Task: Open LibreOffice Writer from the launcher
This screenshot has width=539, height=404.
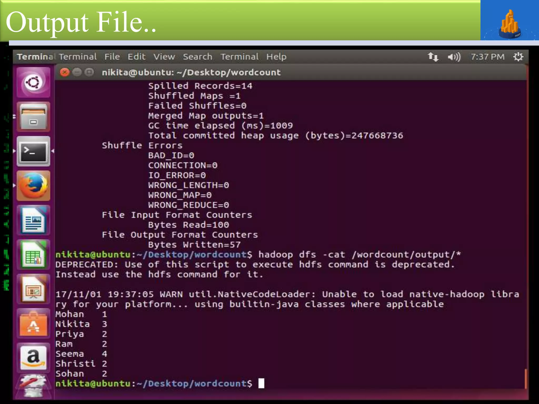Action: click(x=33, y=220)
